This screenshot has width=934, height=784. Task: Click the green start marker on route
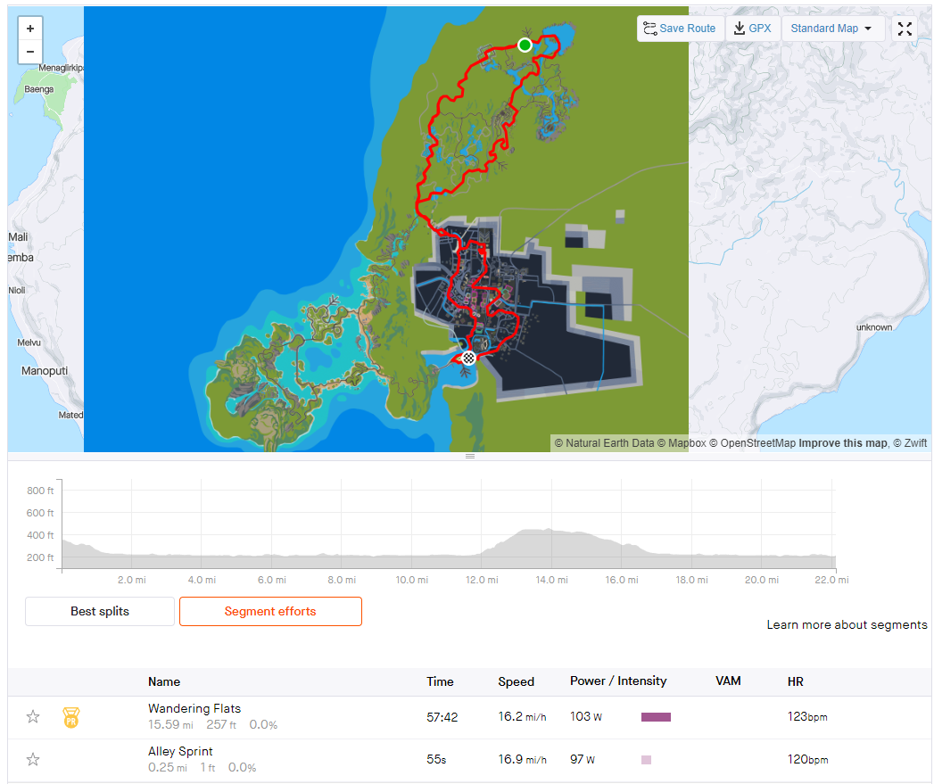click(x=525, y=45)
